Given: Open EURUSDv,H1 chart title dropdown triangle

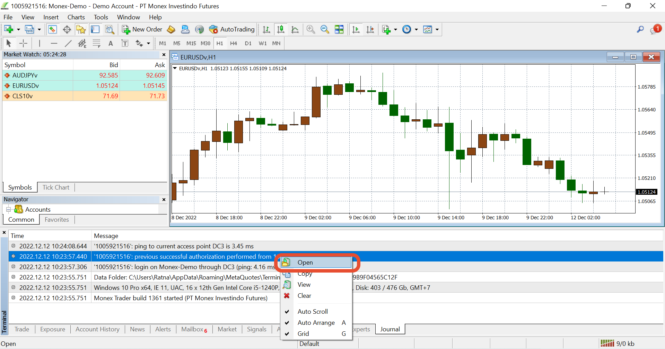Looking at the screenshot, I should [x=175, y=68].
